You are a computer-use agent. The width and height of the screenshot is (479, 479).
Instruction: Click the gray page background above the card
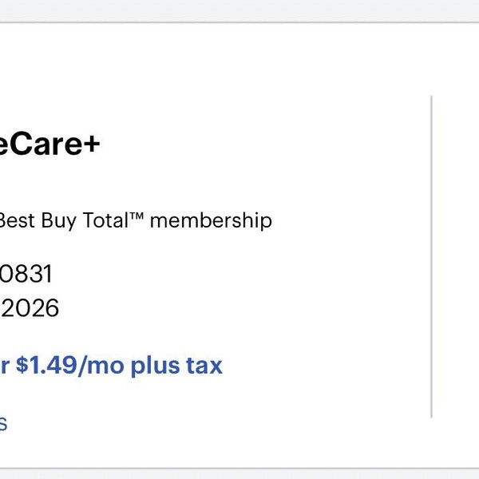click(x=239, y=10)
